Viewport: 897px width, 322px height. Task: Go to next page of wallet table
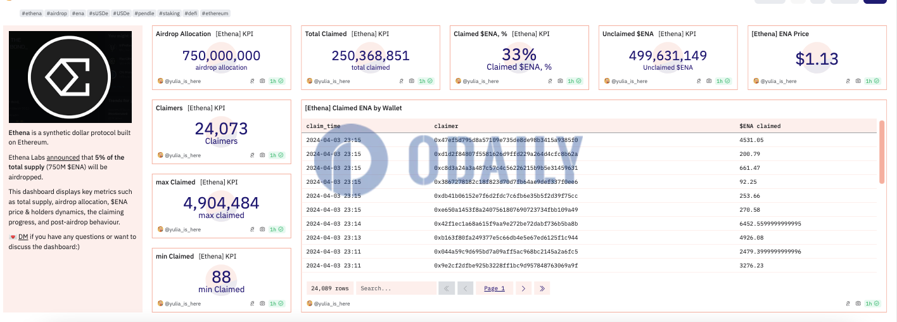pyautogui.click(x=523, y=288)
